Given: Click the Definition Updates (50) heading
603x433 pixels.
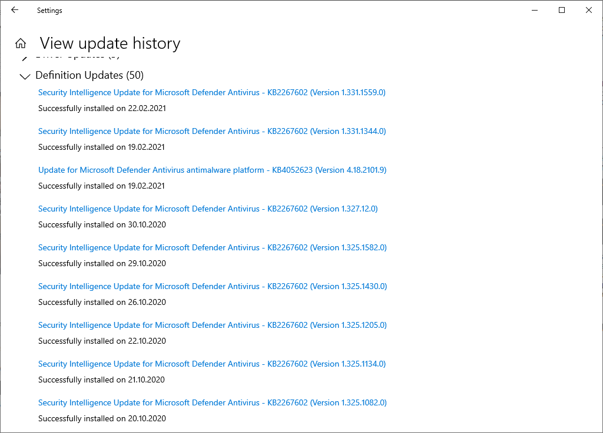Looking at the screenshot, I should pyautogui.click(x=90, y=75).
